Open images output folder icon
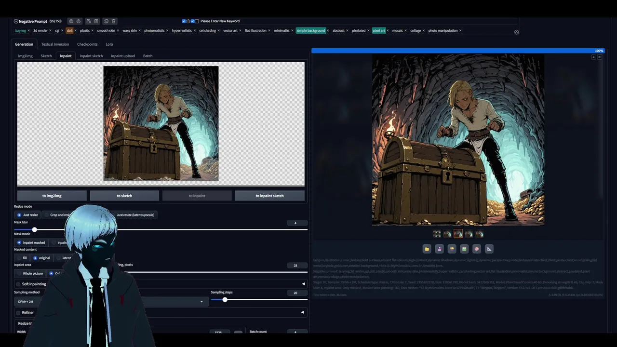Image resolution: width=617 pixels, height=347 pixels. pos(427,249)
